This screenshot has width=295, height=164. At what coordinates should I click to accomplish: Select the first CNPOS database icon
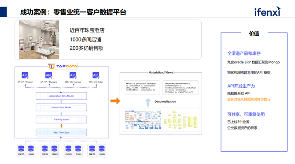pos(21,149)
